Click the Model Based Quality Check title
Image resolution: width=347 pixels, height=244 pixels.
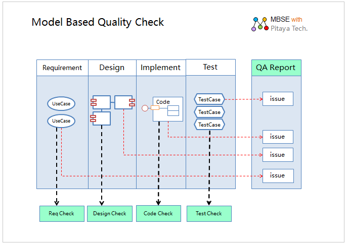(x=98, y=22)
